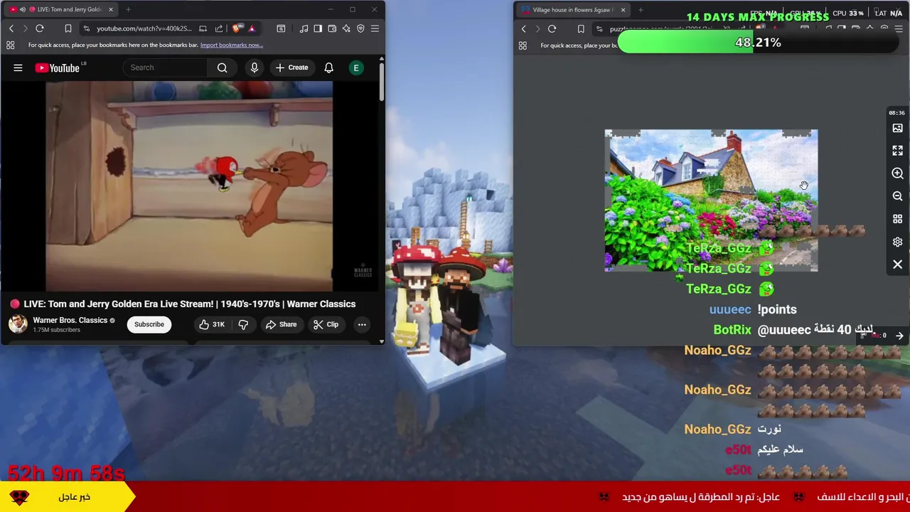Open a new tab in puzzle window
Screen dimensions: 910x512
point(641,10)
